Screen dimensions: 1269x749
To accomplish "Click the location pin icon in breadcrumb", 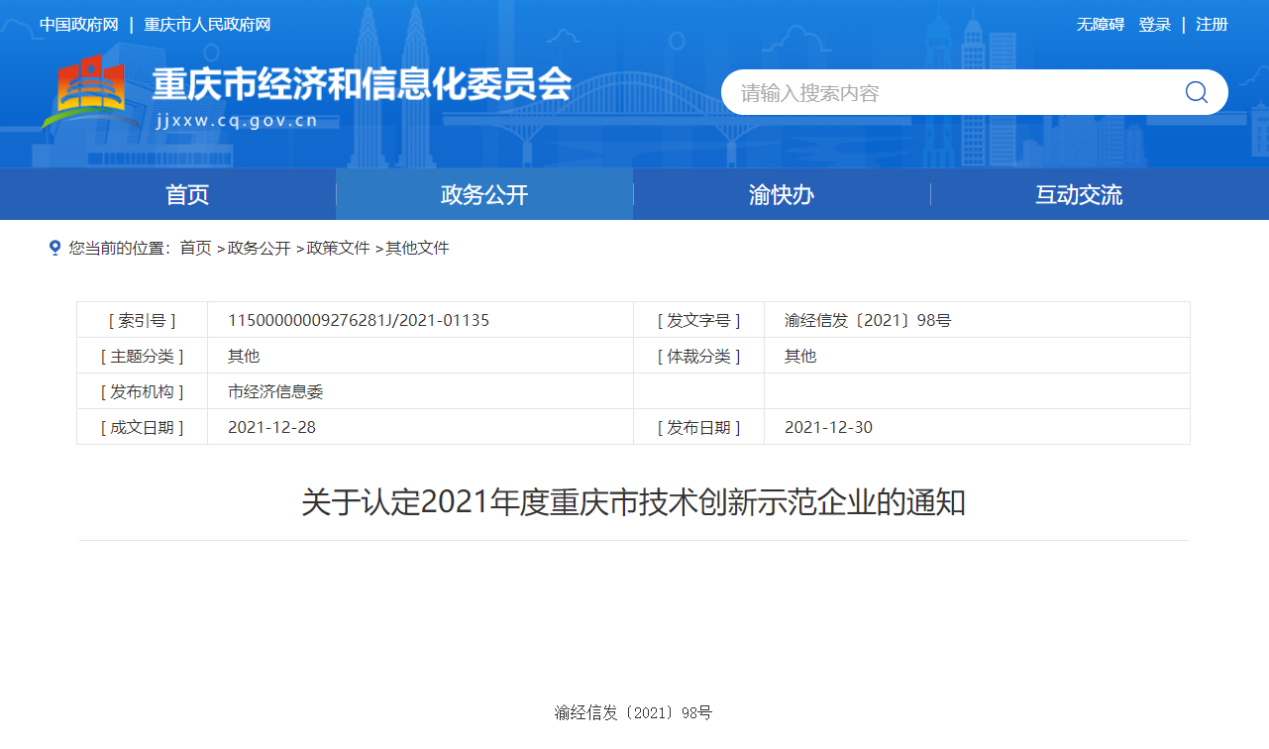I will (55, 248).
